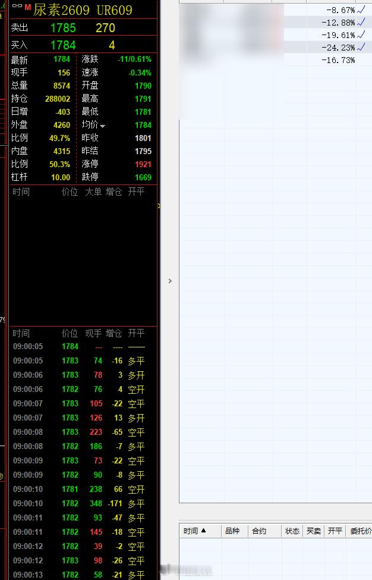Select the tick row with volume 98 空平
The image size is (372, 580).
coord(83,561)
